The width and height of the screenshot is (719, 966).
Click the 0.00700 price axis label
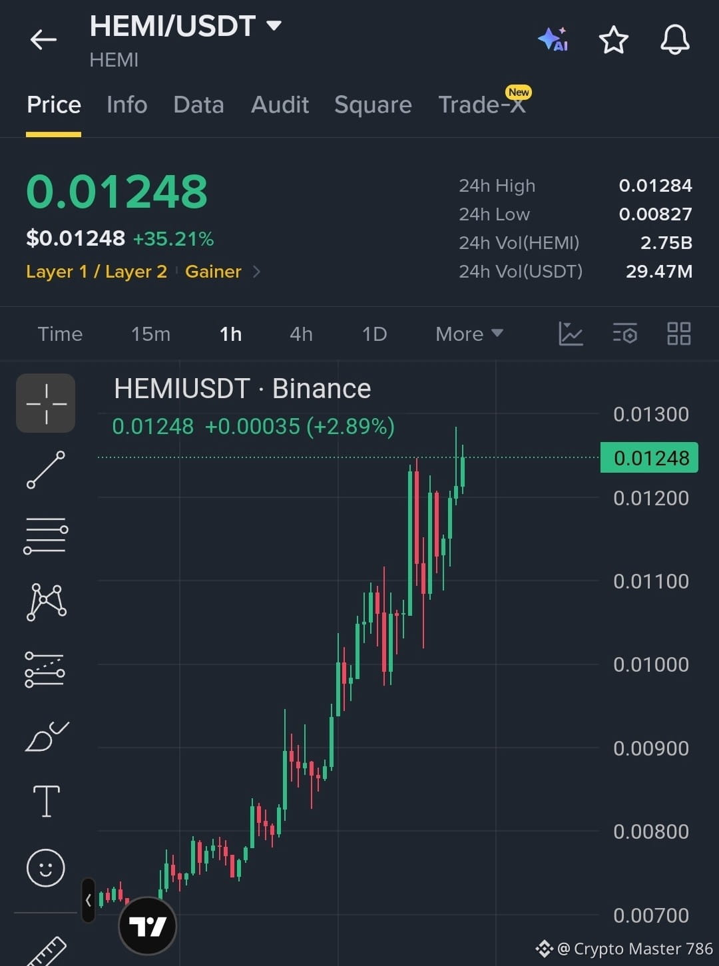click(651, 915)
